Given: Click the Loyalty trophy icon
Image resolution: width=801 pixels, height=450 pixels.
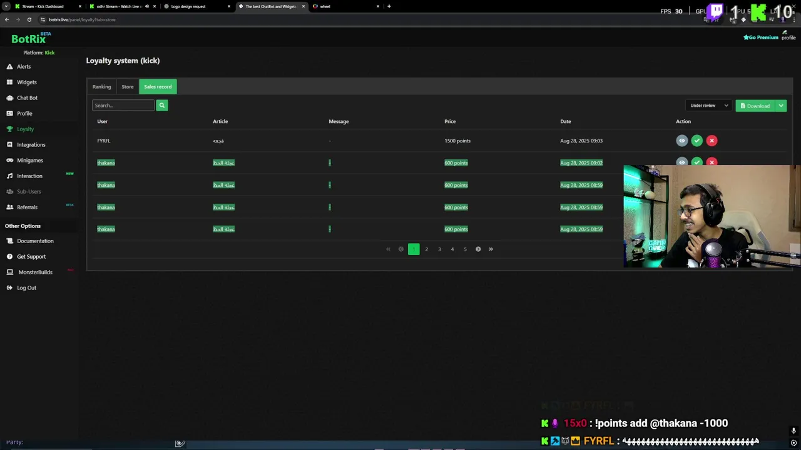Looking at the screenshot, I should pos(10,129).
